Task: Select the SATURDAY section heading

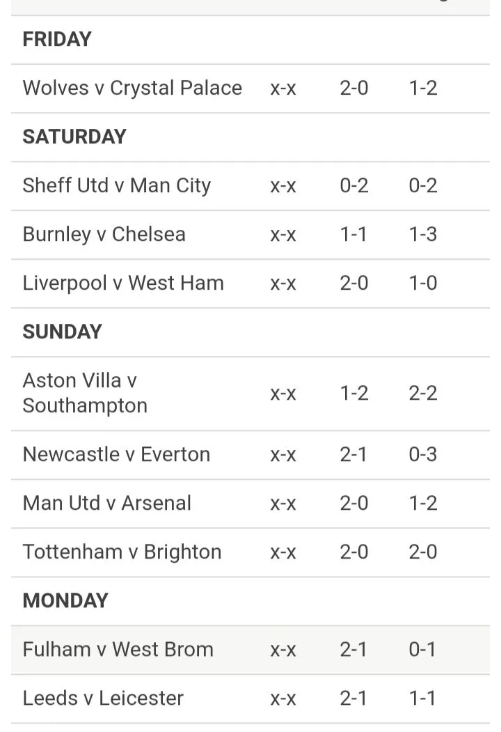Action: (74, 137)
